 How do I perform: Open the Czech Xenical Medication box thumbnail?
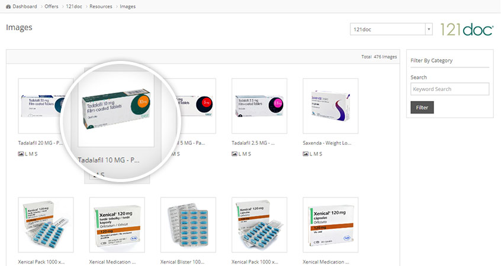tap(117, 225)
